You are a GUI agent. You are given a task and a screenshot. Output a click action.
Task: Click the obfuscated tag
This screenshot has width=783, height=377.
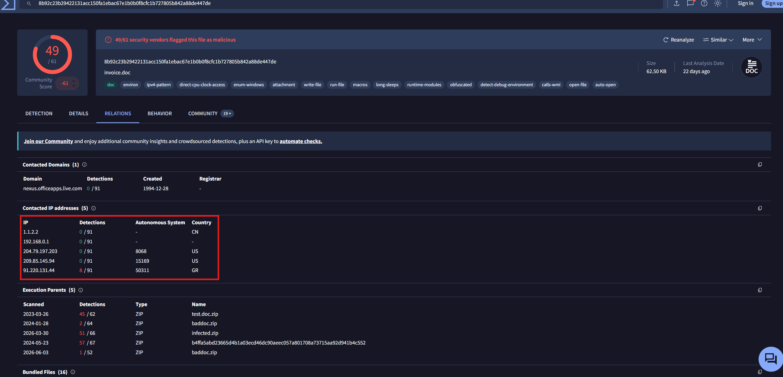[x=461, y=85]
